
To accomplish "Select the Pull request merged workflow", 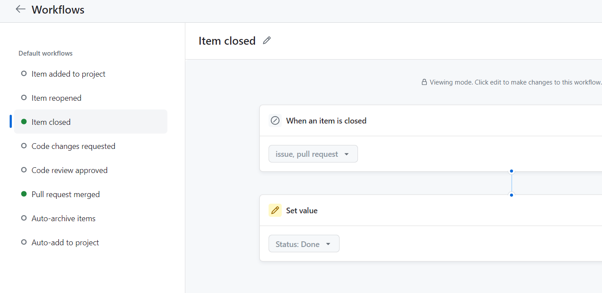I will coord(66,194).
